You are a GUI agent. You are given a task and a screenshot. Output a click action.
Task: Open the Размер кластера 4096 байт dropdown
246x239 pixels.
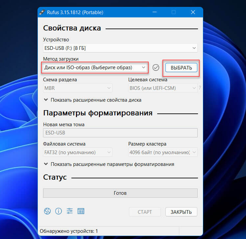point(163,152)
